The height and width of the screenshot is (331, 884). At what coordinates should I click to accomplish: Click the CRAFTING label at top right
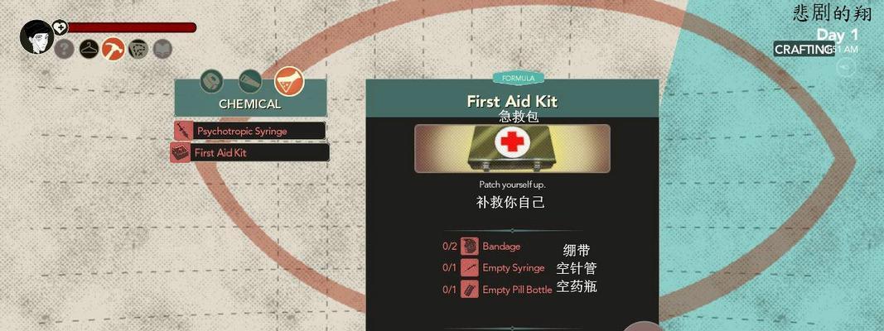point(804,49)
